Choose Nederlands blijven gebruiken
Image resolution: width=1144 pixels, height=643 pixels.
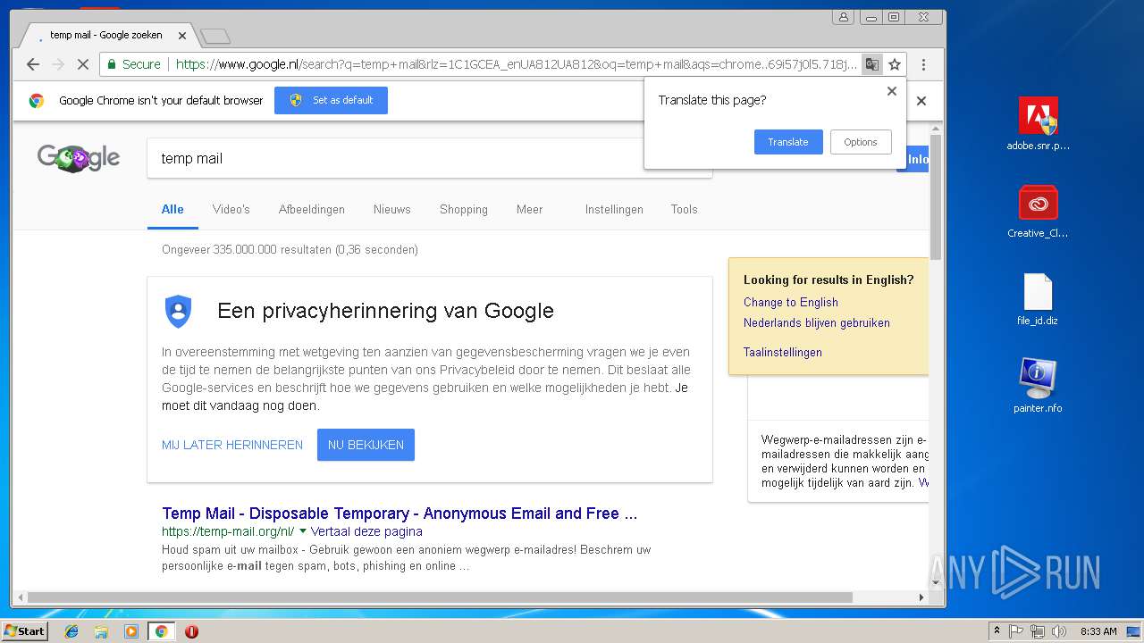(817, 322)
